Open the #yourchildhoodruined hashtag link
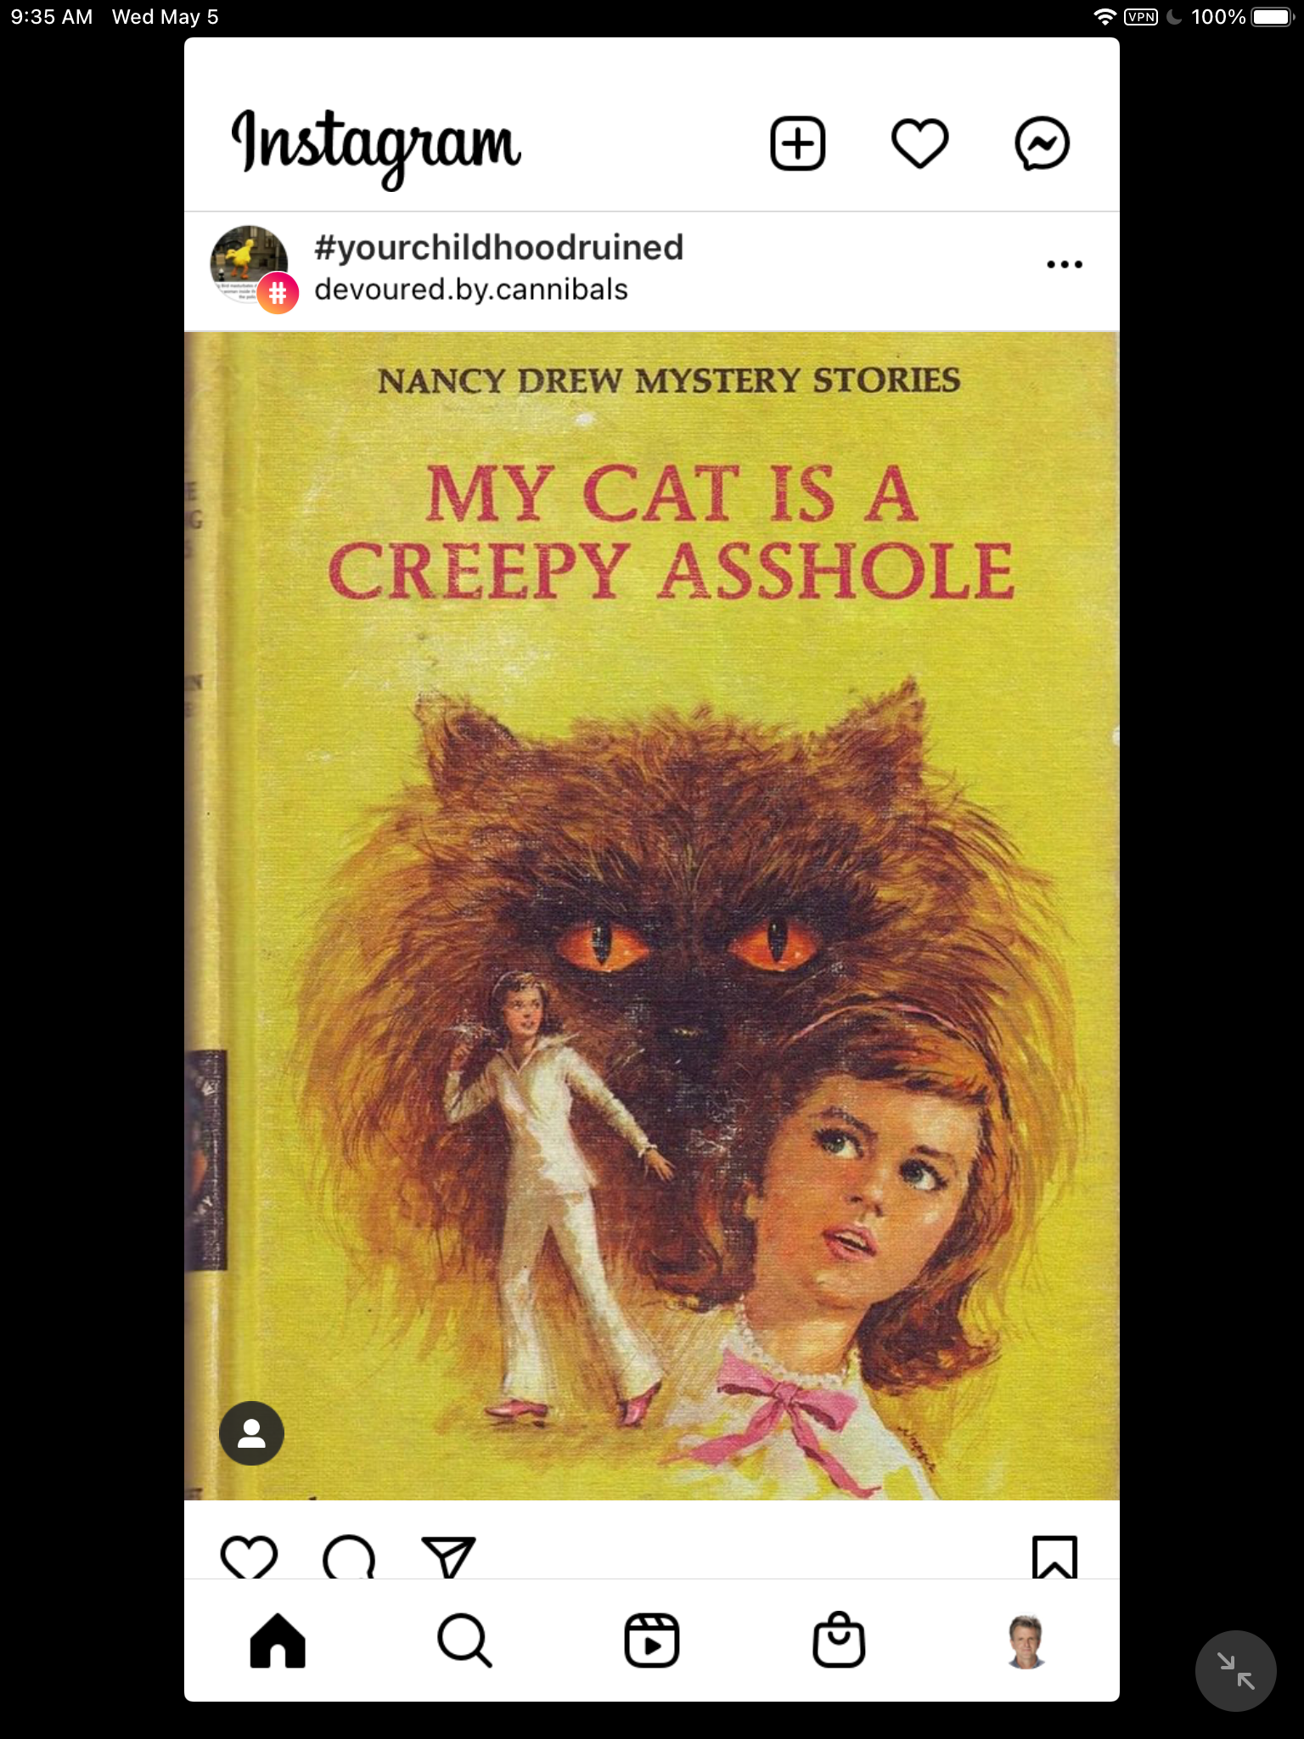Viewport: 1304px width, 1739px height. pyautogui.click(x=498, y=248)
